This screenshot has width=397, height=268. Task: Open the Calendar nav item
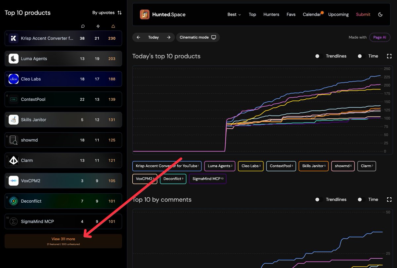(x=312, y=15)
